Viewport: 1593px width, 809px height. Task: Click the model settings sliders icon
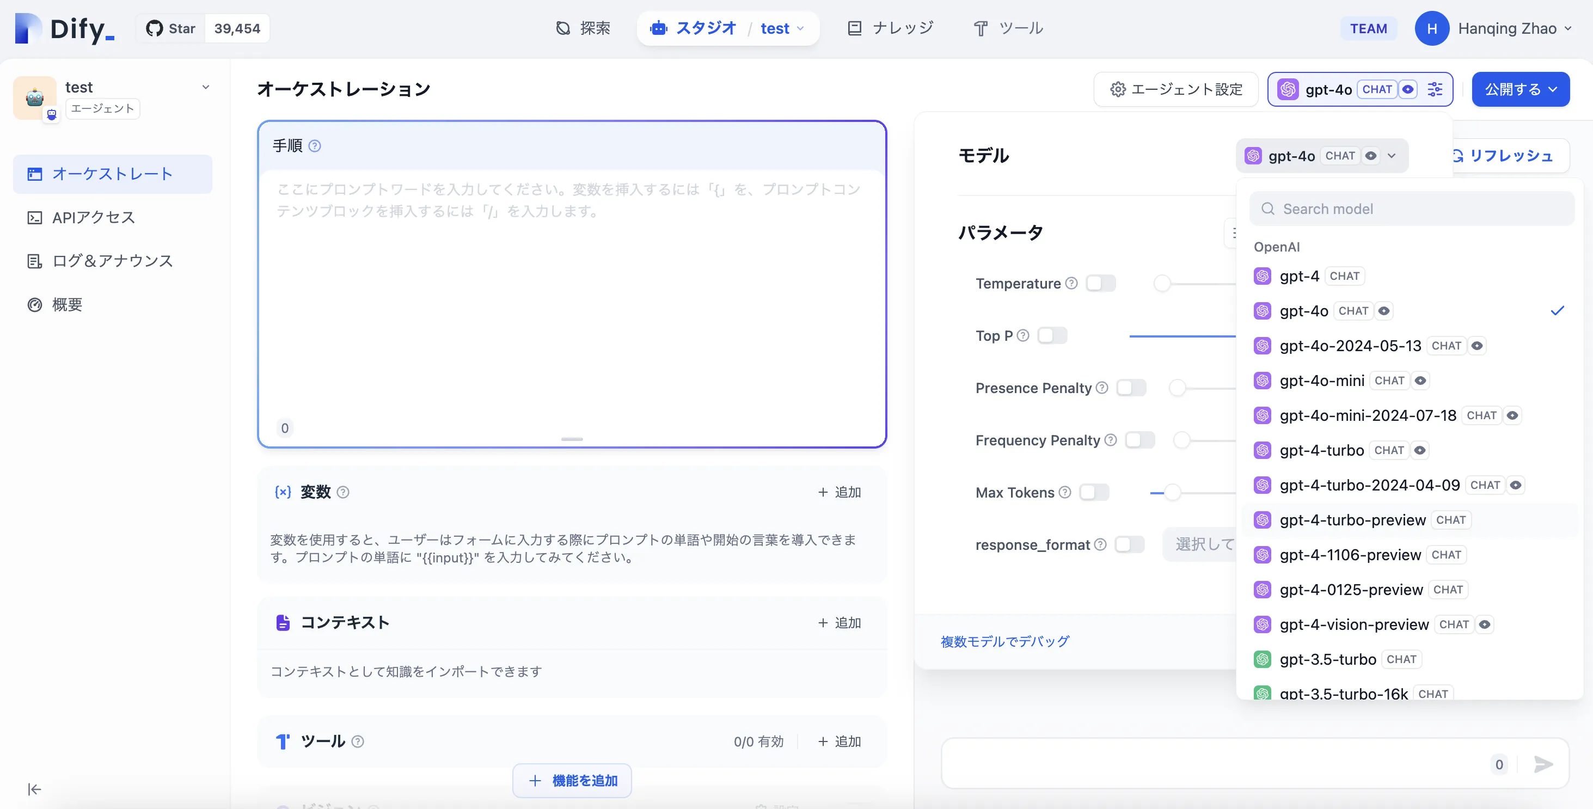click(1435, 89)
